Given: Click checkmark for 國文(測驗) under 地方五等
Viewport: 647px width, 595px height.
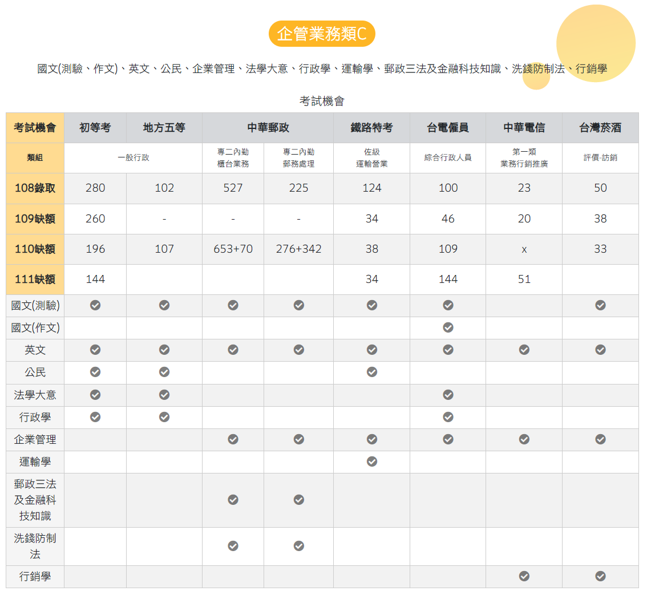Looking at the screenshot, I should (164, 305).
